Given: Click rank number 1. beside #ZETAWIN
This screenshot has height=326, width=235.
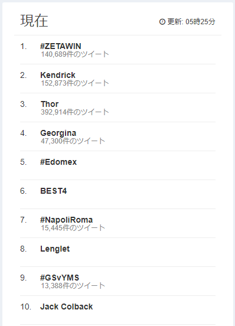Looking at the screenshot, I should (x=24, y=47).
